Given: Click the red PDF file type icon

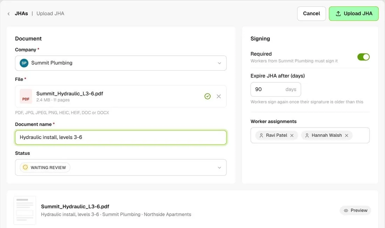Looking at the screenshot, I should (26, 96).
